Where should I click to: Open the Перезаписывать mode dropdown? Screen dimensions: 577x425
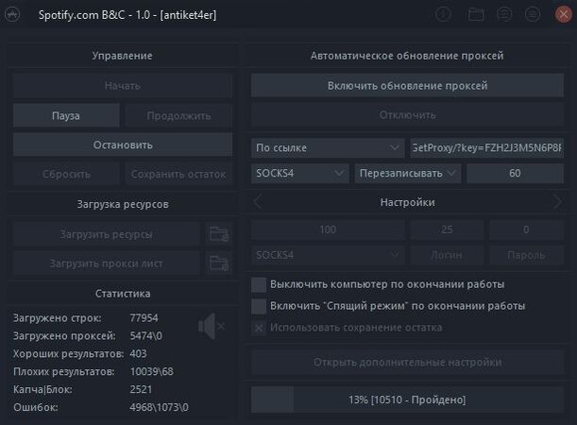(x=408, y=173)
